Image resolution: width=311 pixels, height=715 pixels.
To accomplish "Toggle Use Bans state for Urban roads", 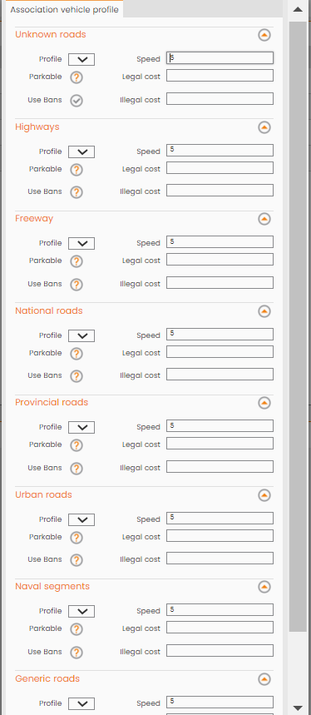I will click(x=77, y=560).
